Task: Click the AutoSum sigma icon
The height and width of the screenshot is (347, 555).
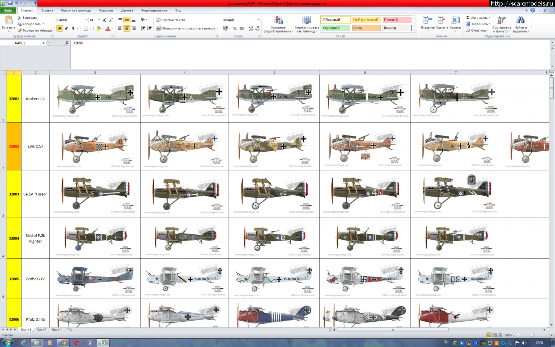Action: 468,18
